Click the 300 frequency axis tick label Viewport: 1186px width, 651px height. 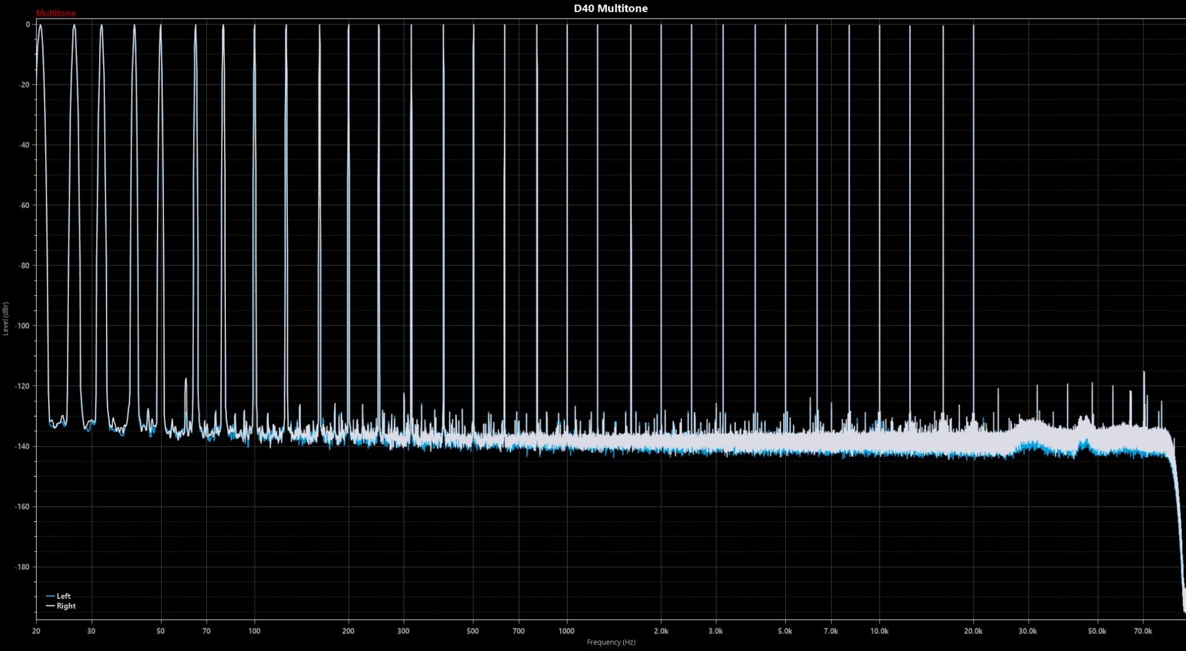[404, 631]
